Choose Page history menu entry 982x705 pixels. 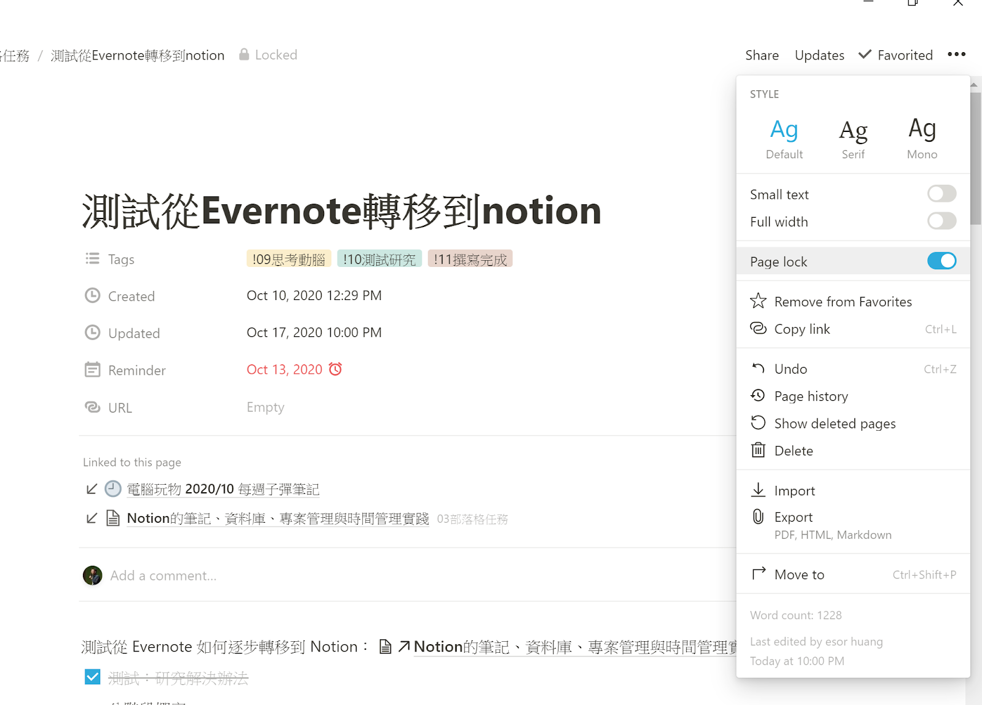tap(853, 396)
